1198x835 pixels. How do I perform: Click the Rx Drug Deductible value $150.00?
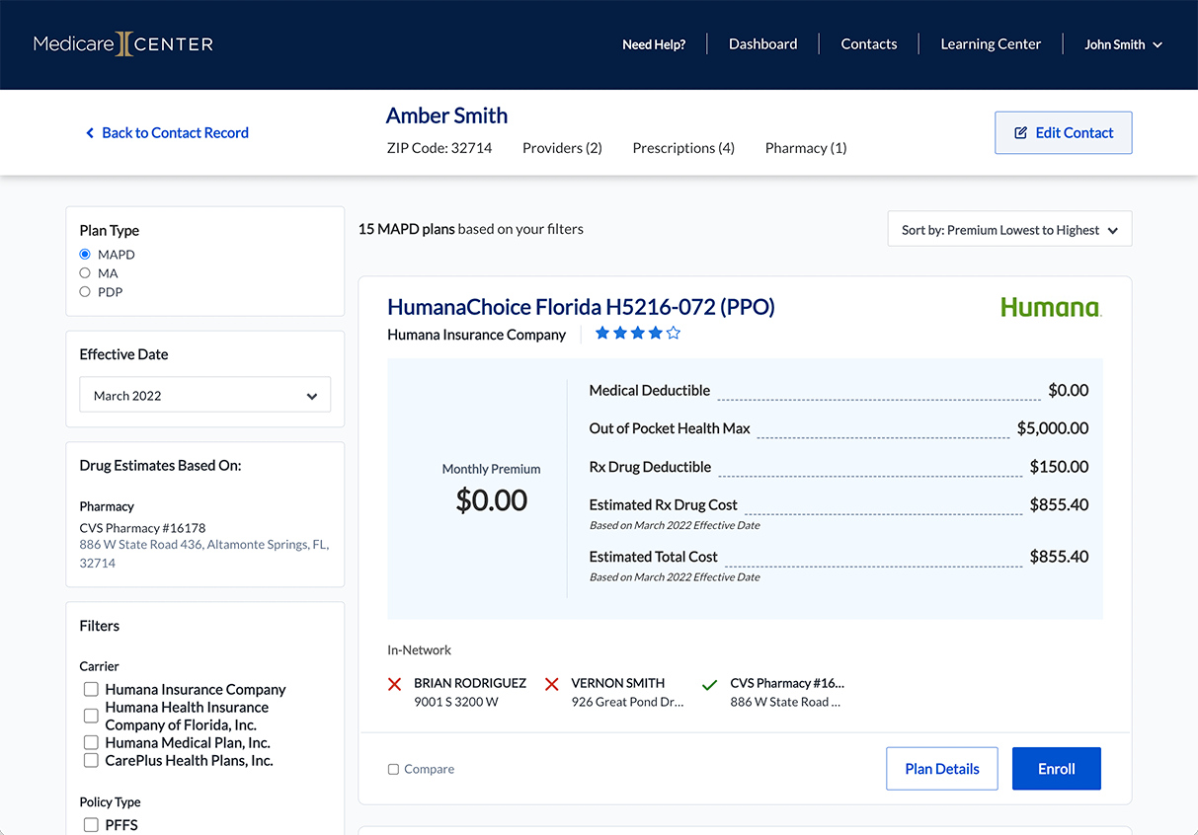tap(1059, 467)
